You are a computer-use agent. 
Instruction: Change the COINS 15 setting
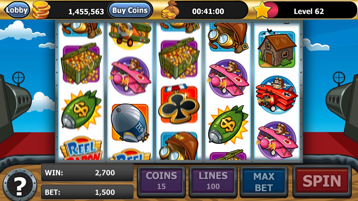click(161, 181)
